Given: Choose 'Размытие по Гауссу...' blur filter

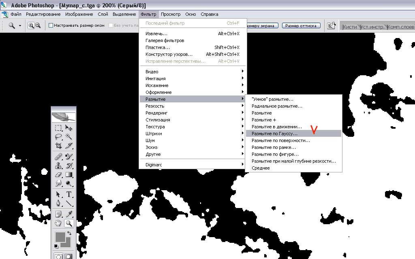Looking at the screenshot, I should (x=293, y=134).
